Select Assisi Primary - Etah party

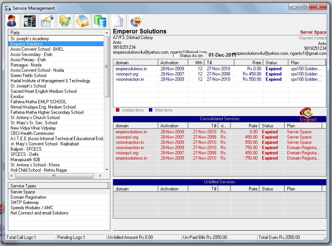[56, 60]
